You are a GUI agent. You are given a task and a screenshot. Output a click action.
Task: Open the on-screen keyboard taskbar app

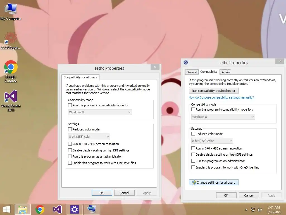point(92,209)
